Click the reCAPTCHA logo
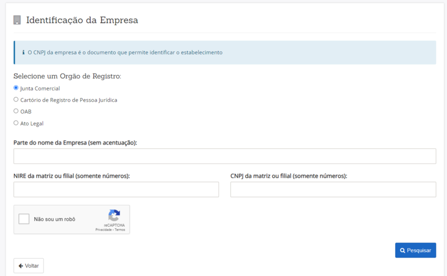The image size is (447, 276). point(114,216)
